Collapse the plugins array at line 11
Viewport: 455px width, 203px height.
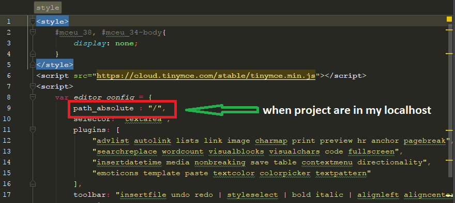click(33, 129)
